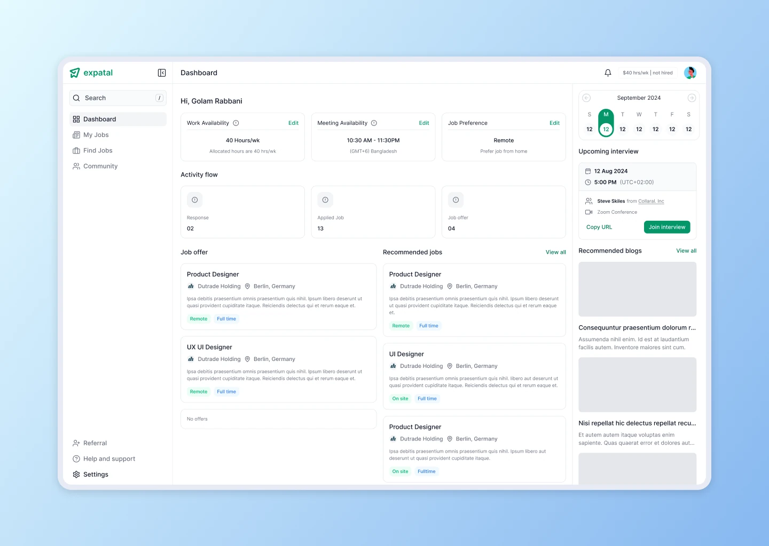Open Settings from sidebar
The height and width of the screenshot is (546, 769).
click(x=118, y=475)
